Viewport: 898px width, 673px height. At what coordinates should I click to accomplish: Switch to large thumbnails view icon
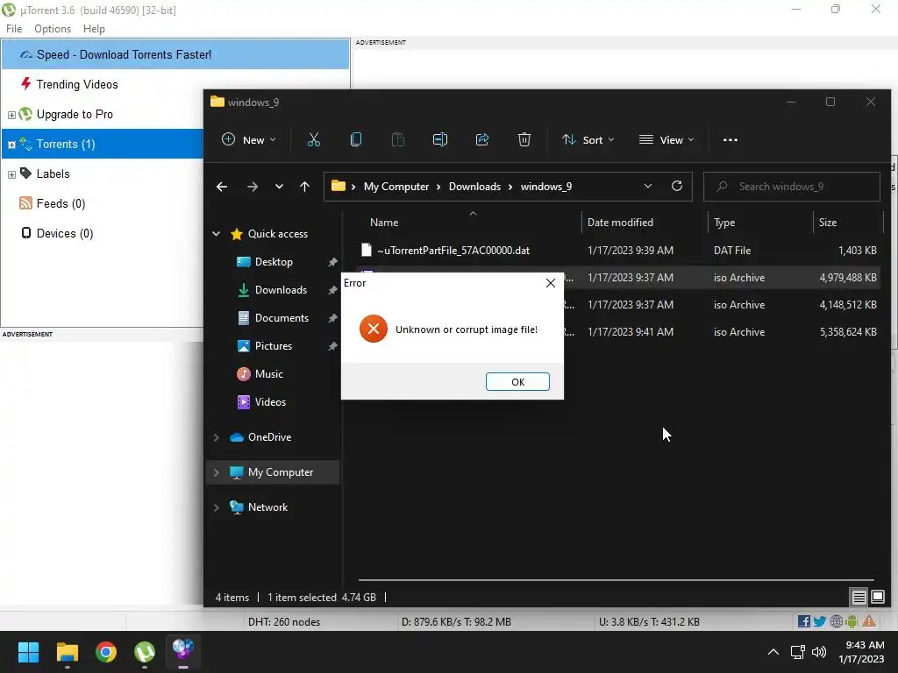pos(877,598)
